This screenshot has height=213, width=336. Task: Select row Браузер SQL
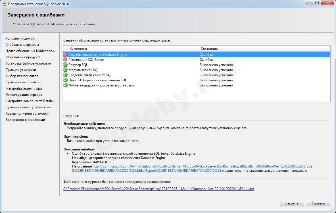pos(197,65)
